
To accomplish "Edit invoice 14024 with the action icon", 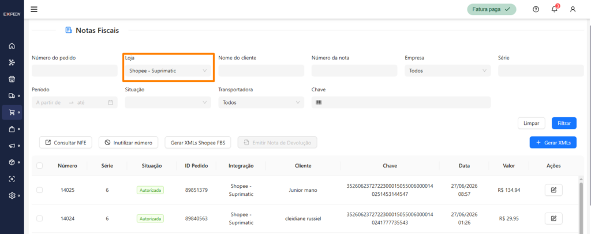I will click(553, 218).
